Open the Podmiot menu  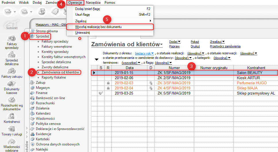coord(8,3)
